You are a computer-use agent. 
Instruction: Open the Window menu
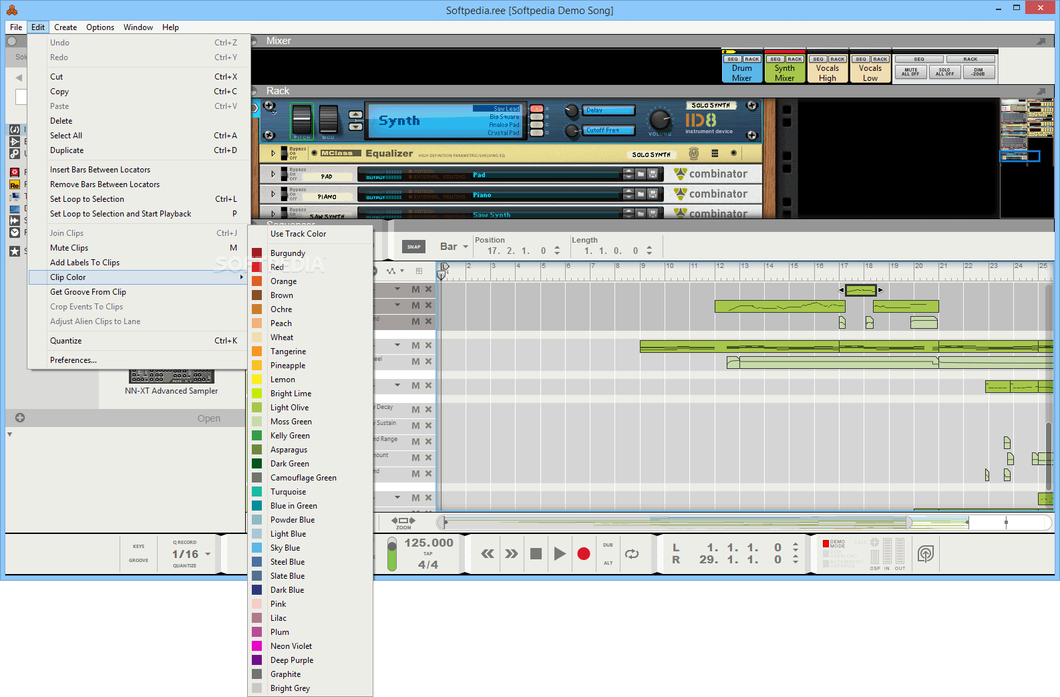138,27
